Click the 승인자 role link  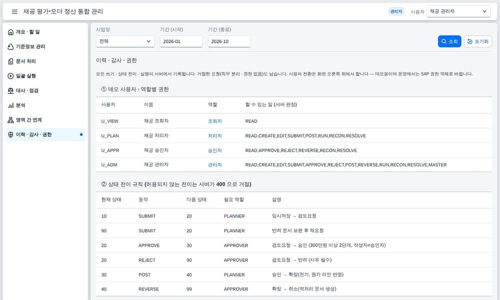(214, 150)
